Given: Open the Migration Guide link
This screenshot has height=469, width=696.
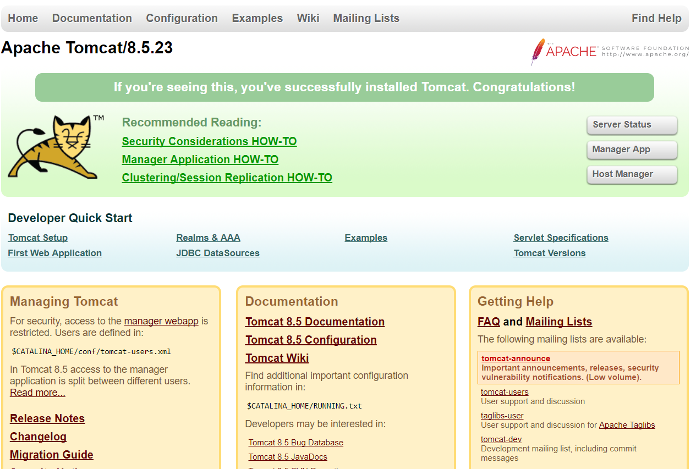Looking at the screenshot, I should (52, 455).
